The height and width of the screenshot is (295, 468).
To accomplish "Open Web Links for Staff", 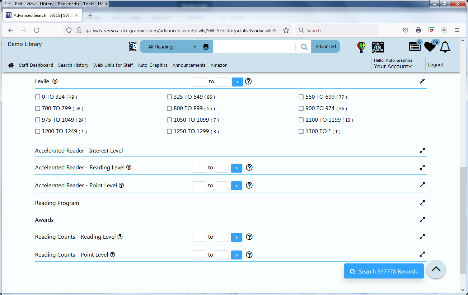I will point(113,65).
